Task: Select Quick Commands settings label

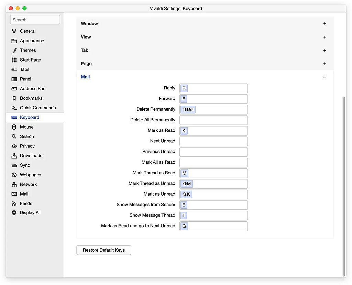Action: 38,108
